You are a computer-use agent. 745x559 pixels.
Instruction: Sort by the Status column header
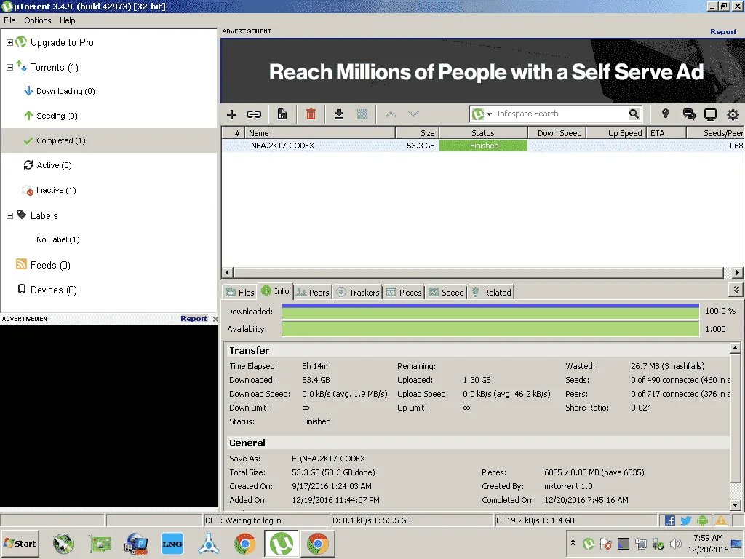point(483,133)
